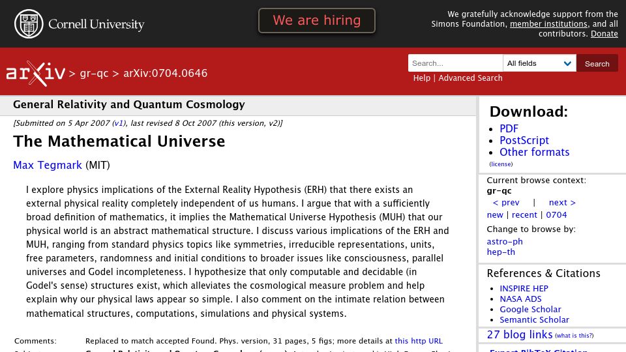Image resolution: width=626 pixels, height=352 pixels.
Task: Download the PDF
Action: coord(509,128)
